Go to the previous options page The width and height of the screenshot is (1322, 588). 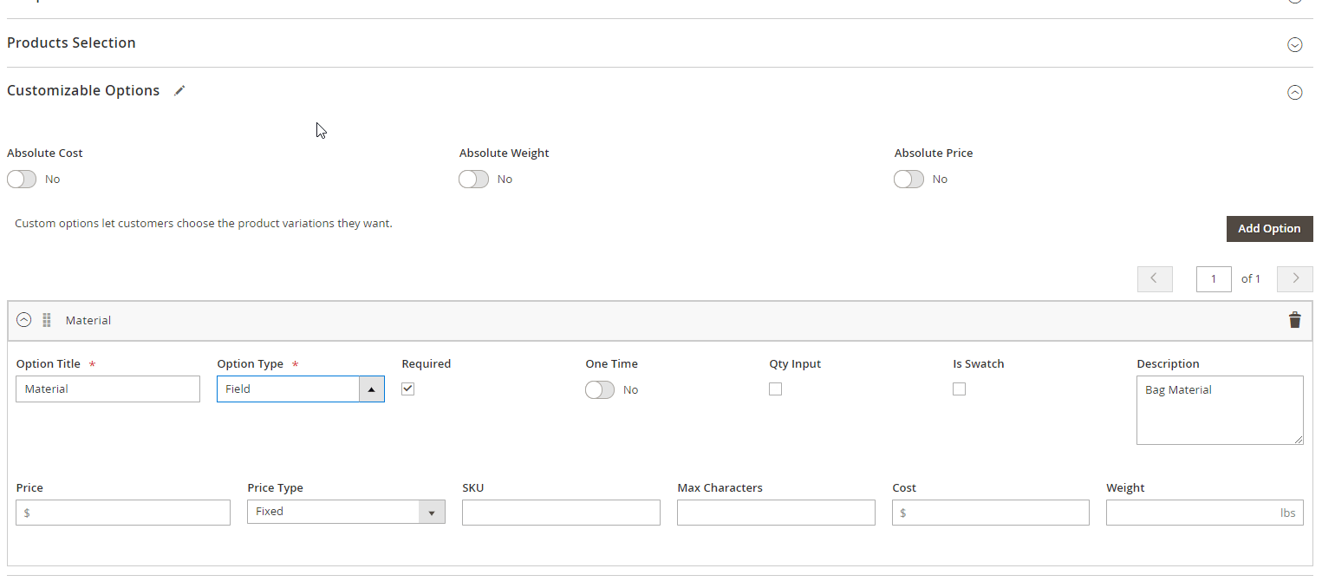click(x=1154, y=278)
